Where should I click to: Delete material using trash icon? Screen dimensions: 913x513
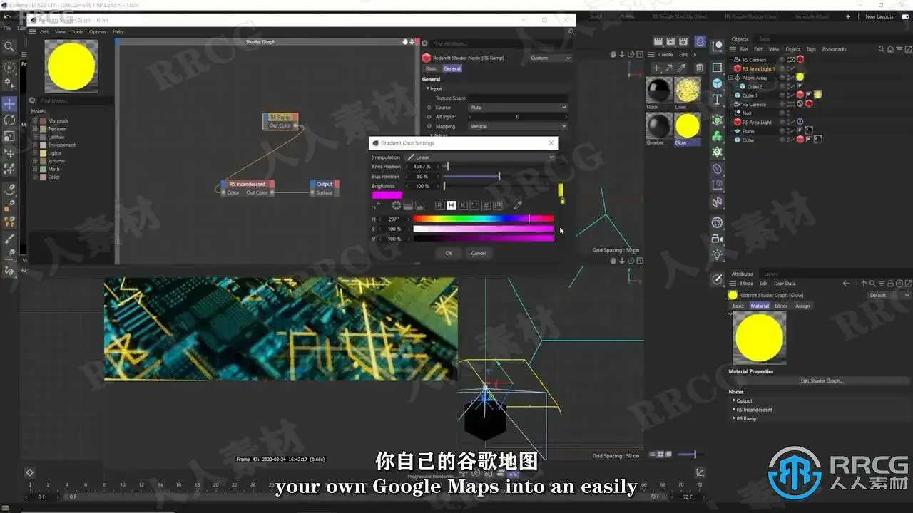700,68
